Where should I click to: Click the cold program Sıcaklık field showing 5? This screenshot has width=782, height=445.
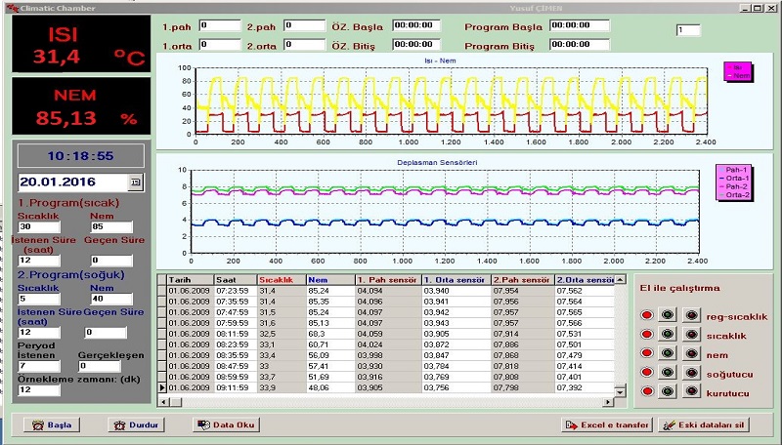39,299
